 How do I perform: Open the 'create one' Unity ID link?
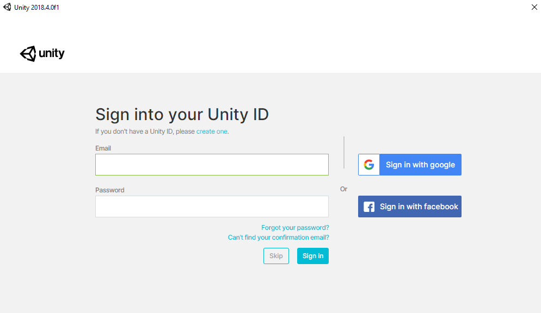pyautogui.click(x=212, y=132)
